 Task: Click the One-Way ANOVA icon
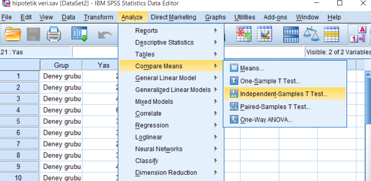coord(234,119)
